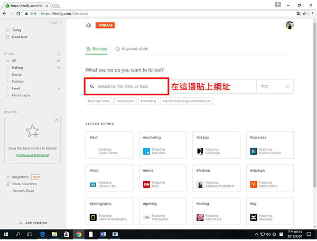Launch Microsoft Edge from taskbar

click(x=42, y=234)
